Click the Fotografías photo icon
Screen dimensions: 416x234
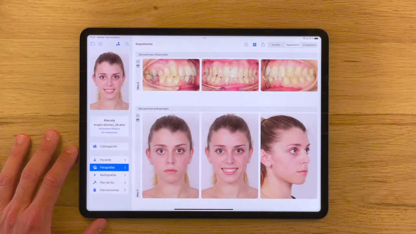[x=95, y=167]
